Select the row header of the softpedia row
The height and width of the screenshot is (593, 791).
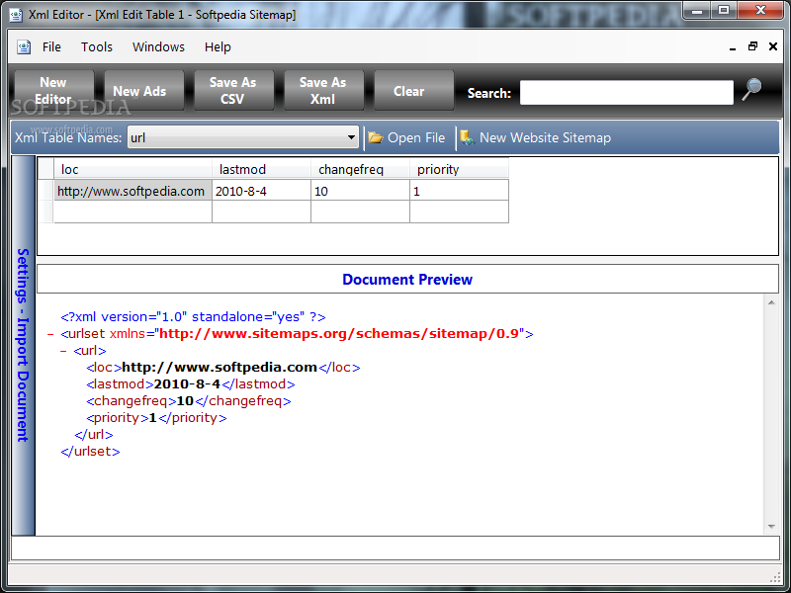45,191
